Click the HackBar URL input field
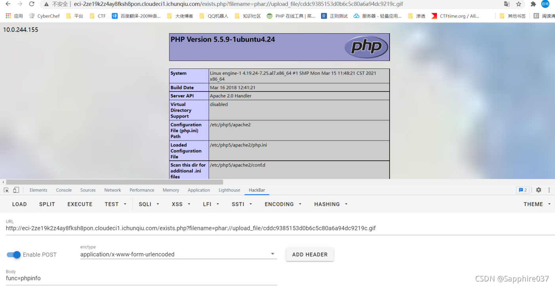555x287 pixels. point(280,228)
